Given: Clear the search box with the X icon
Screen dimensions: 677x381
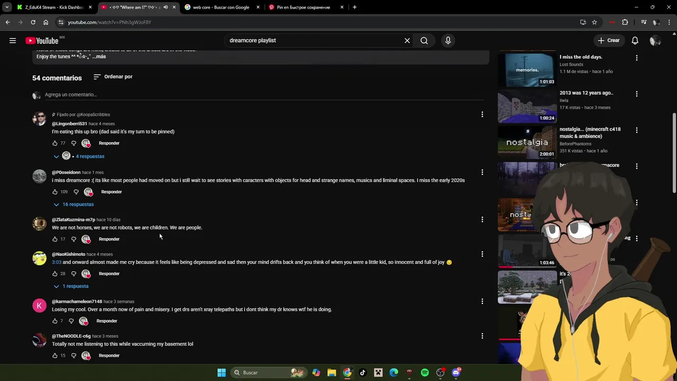Looking at the screenshot, I should point(407,40).
